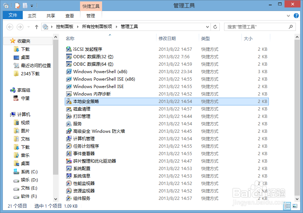Click the 磁盘清理 icon
The height and width of the screenshot is (213, 303).
(x=69, y=109)
